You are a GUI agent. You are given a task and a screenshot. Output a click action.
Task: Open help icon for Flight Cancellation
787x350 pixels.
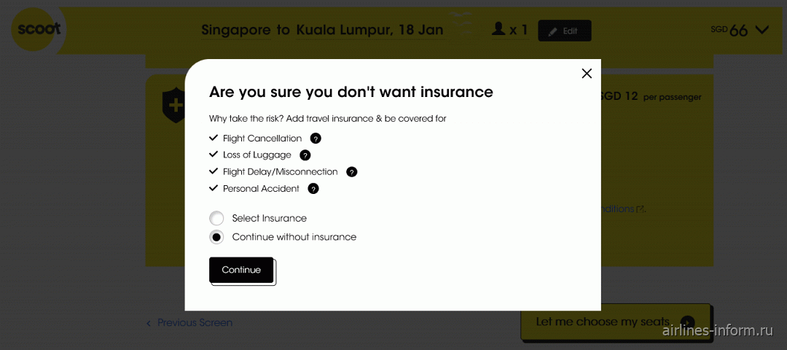[x=316, y=139]
